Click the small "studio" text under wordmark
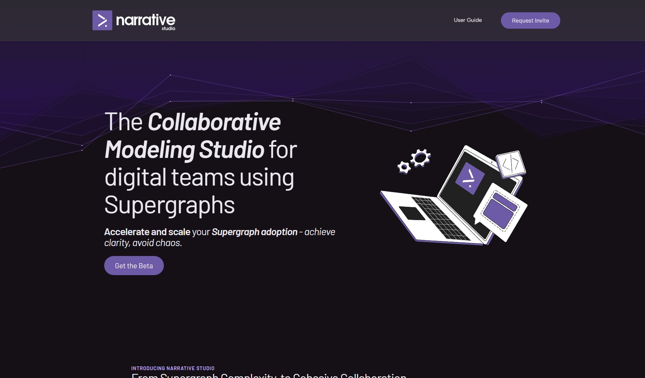The width and height of the screenshot is (645, 378). pyautogui.click(x=168, y=29)
